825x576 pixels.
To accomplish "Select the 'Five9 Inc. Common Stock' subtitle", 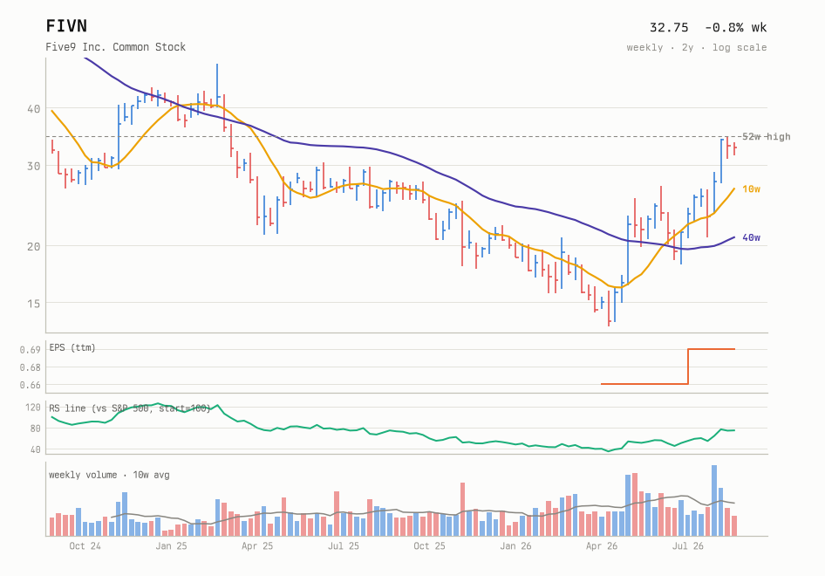I will pos(115,47).
